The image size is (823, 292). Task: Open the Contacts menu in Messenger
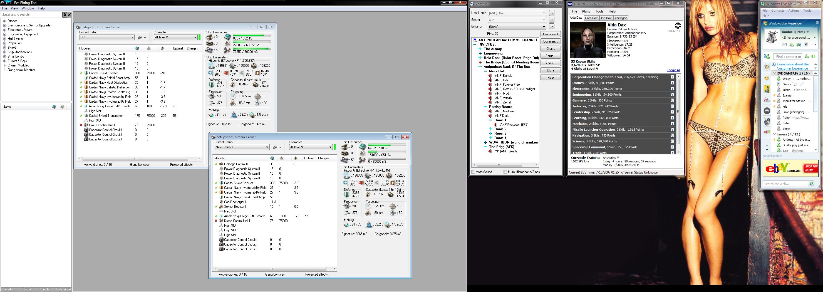778,11
